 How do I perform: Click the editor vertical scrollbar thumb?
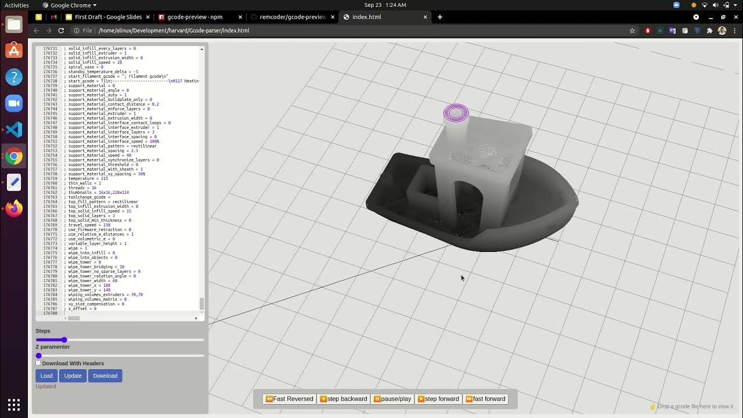click(x=202, y=304)
